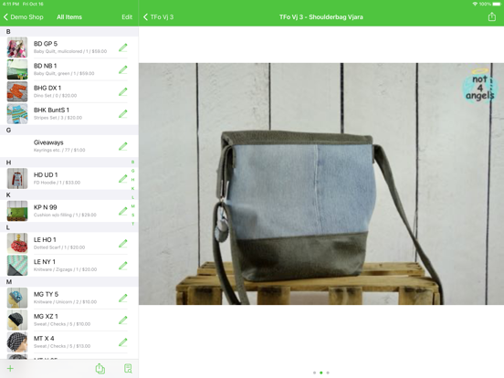Viewport: 504px width, 378px height.
Task: Click Giveaways edit pencil icon
Action: coord(122,146)
